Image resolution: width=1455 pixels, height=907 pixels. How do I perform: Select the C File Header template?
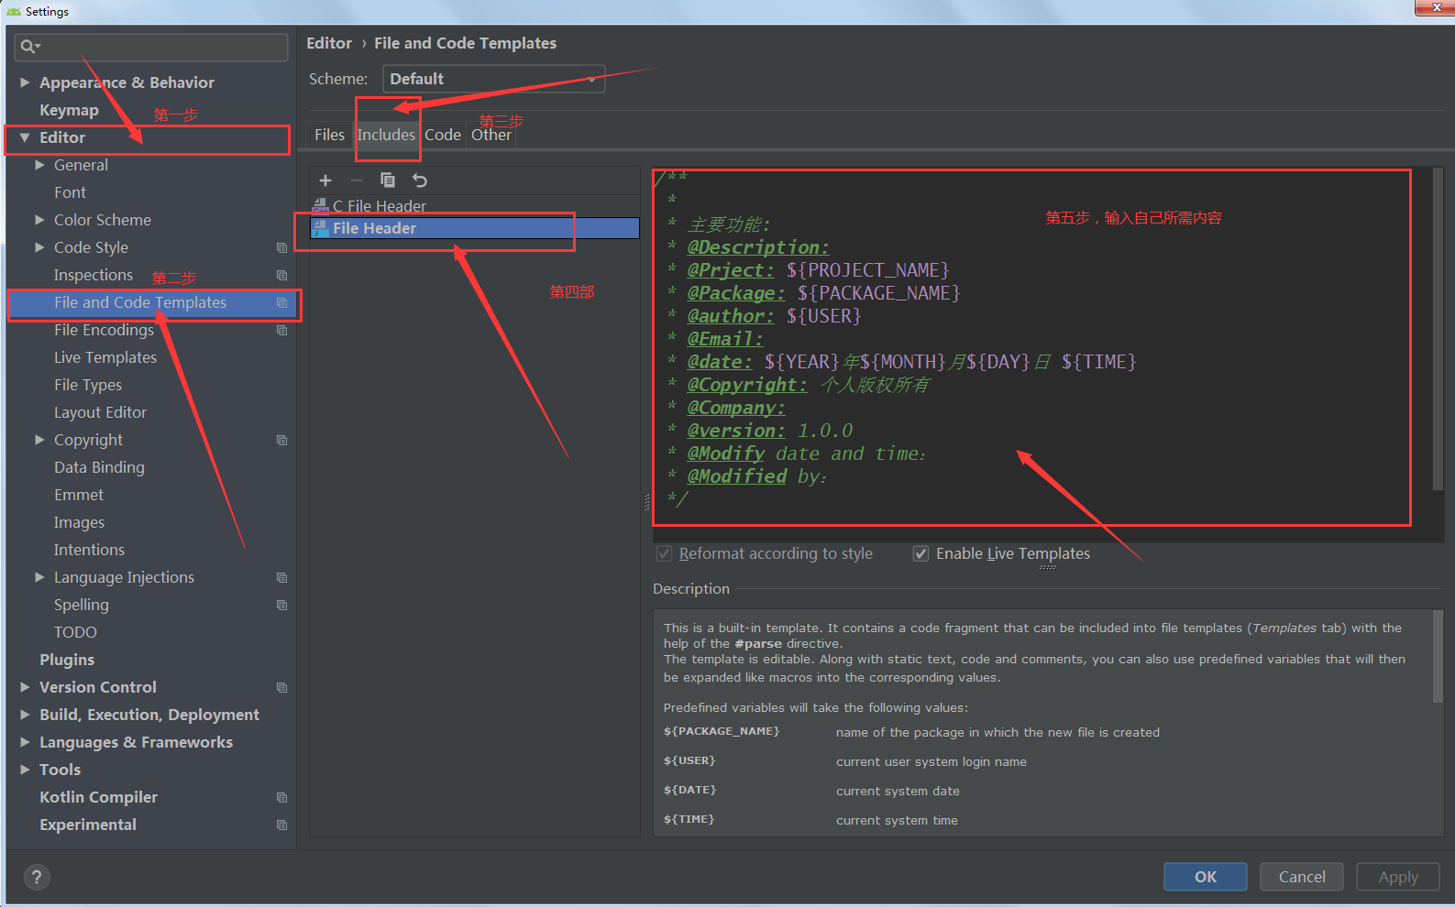474,206
